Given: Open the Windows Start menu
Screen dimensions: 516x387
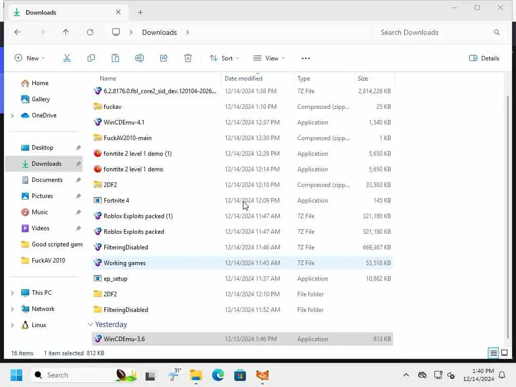Looking at the screenshot, I should pos(16,375).
